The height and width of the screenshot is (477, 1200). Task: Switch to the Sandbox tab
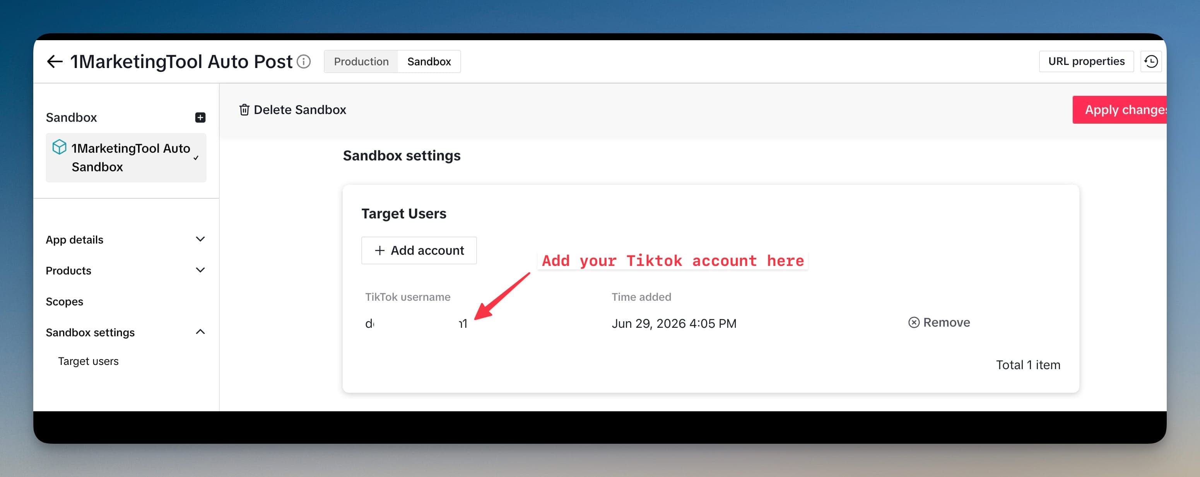429,61
